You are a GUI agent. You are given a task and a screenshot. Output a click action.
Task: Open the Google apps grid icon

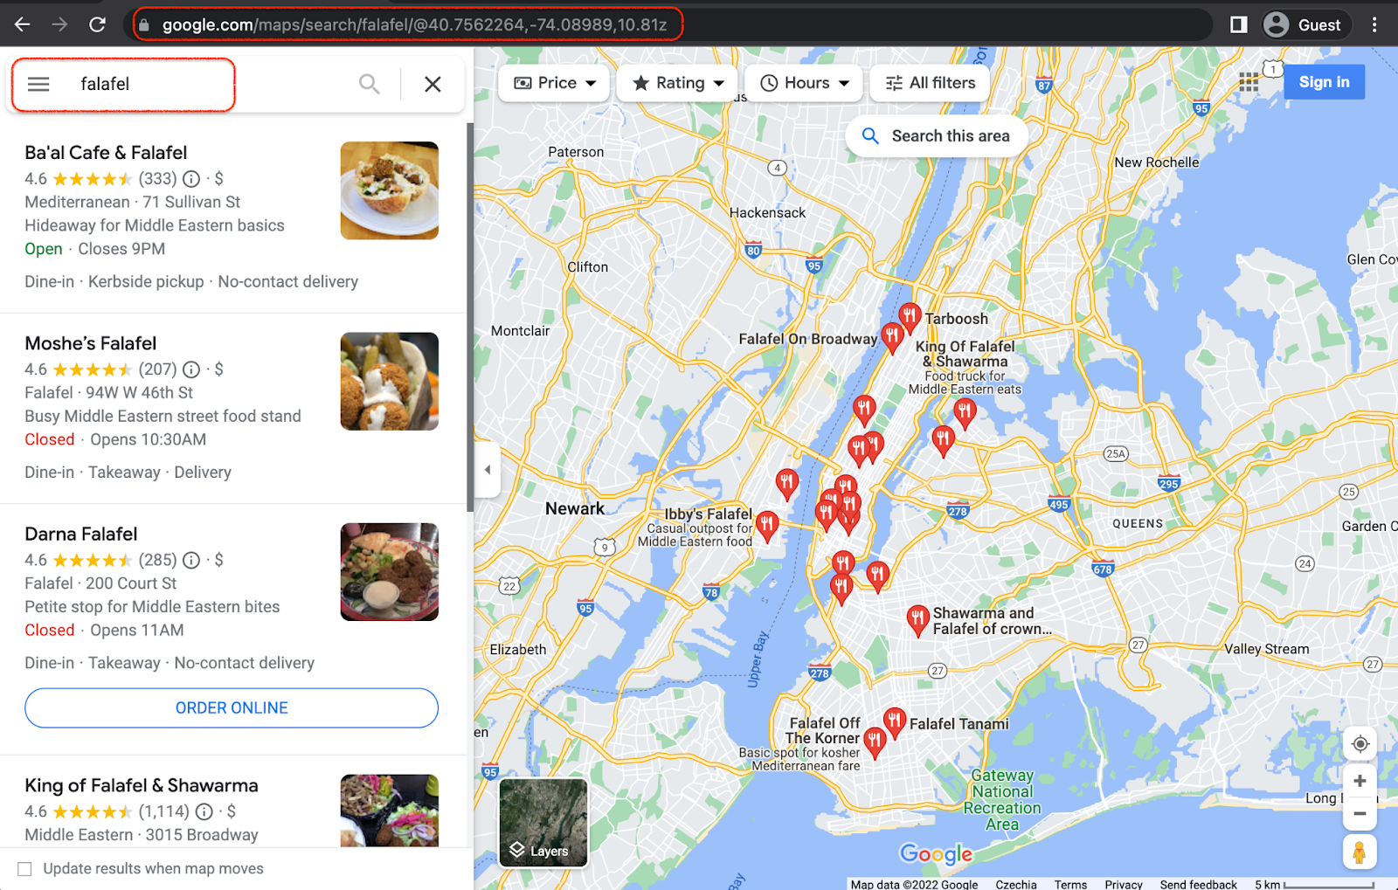coord(1249,82)
